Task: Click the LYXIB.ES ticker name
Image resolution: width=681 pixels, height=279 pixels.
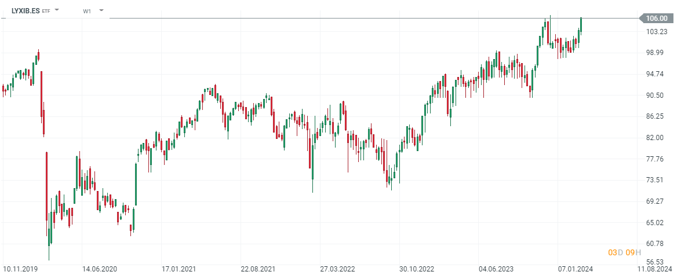Action: coord(26,10)
